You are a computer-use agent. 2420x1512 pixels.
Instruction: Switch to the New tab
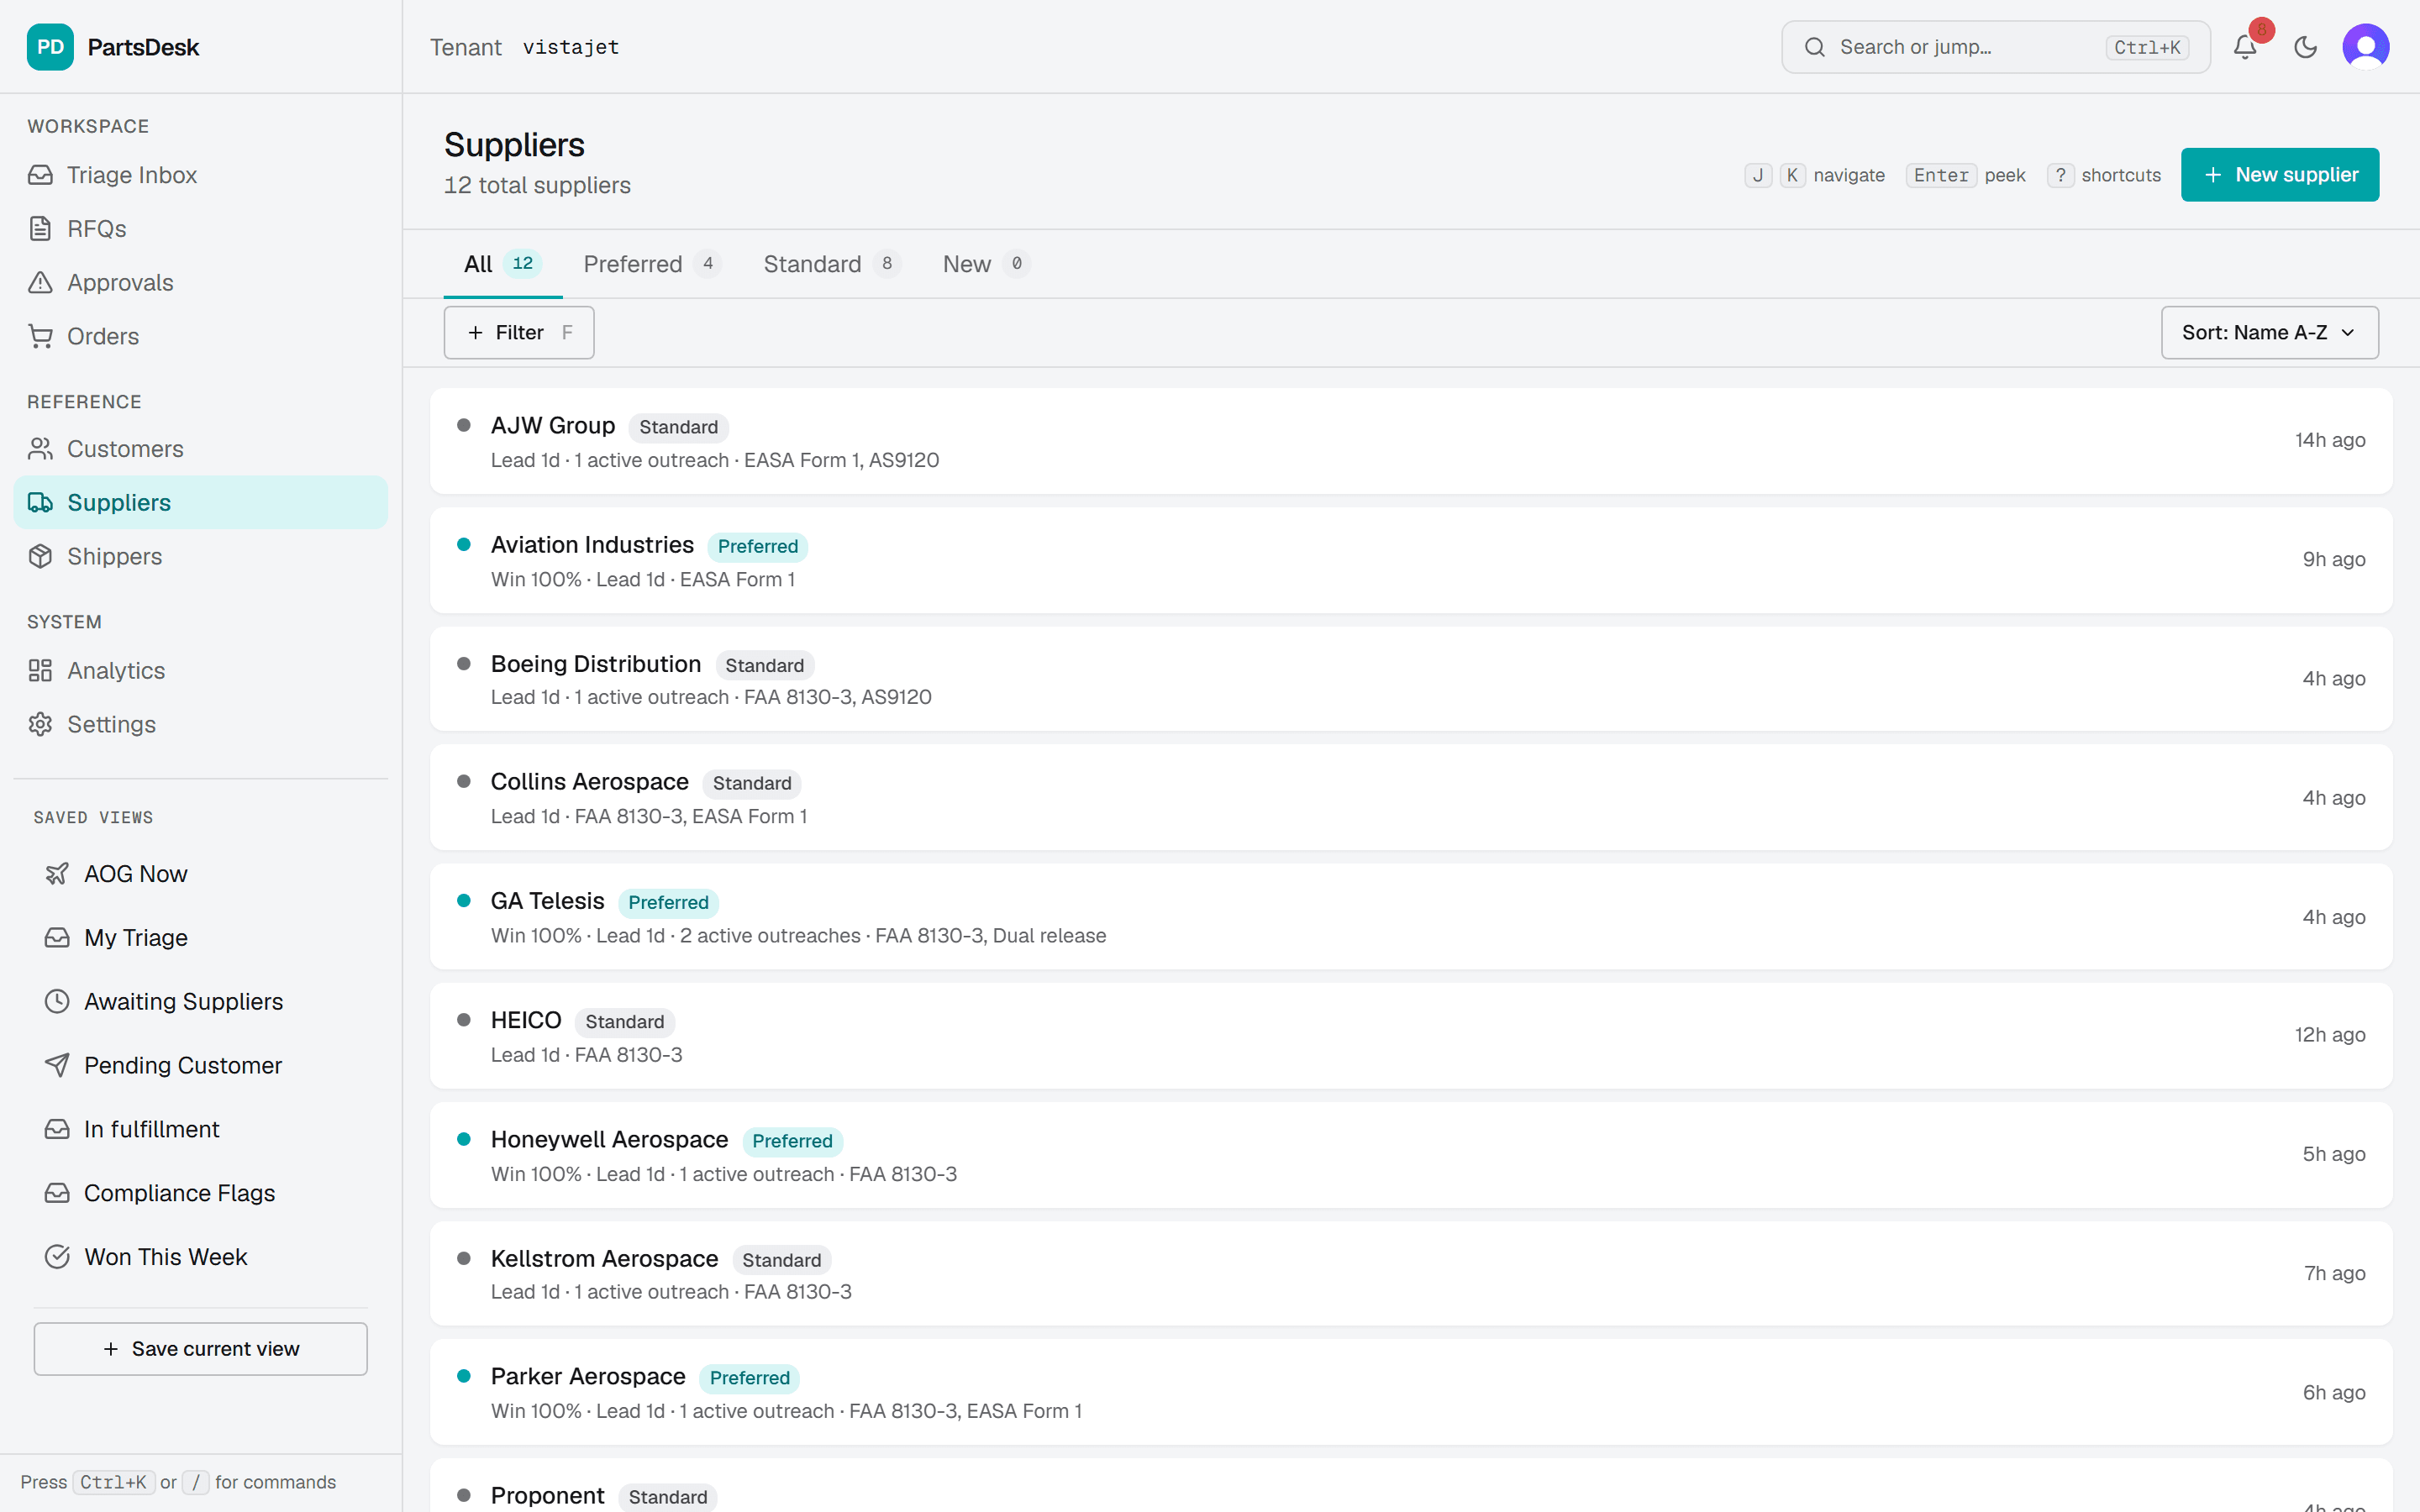pyautogui.click(x=986, y=264)
